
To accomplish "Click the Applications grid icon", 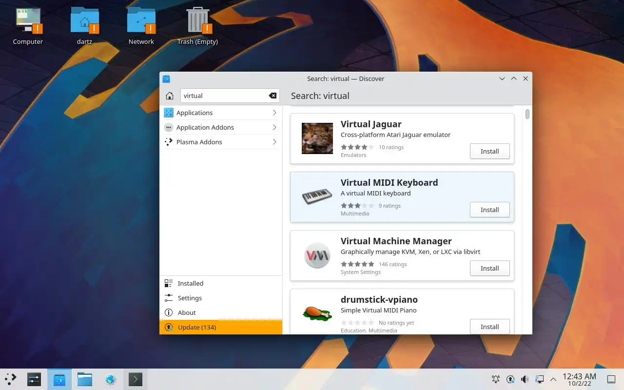I will pyautogui.click(x=169, y=113).
